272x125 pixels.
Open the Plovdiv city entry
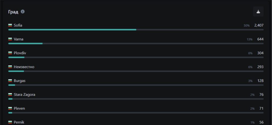point(20,53)
